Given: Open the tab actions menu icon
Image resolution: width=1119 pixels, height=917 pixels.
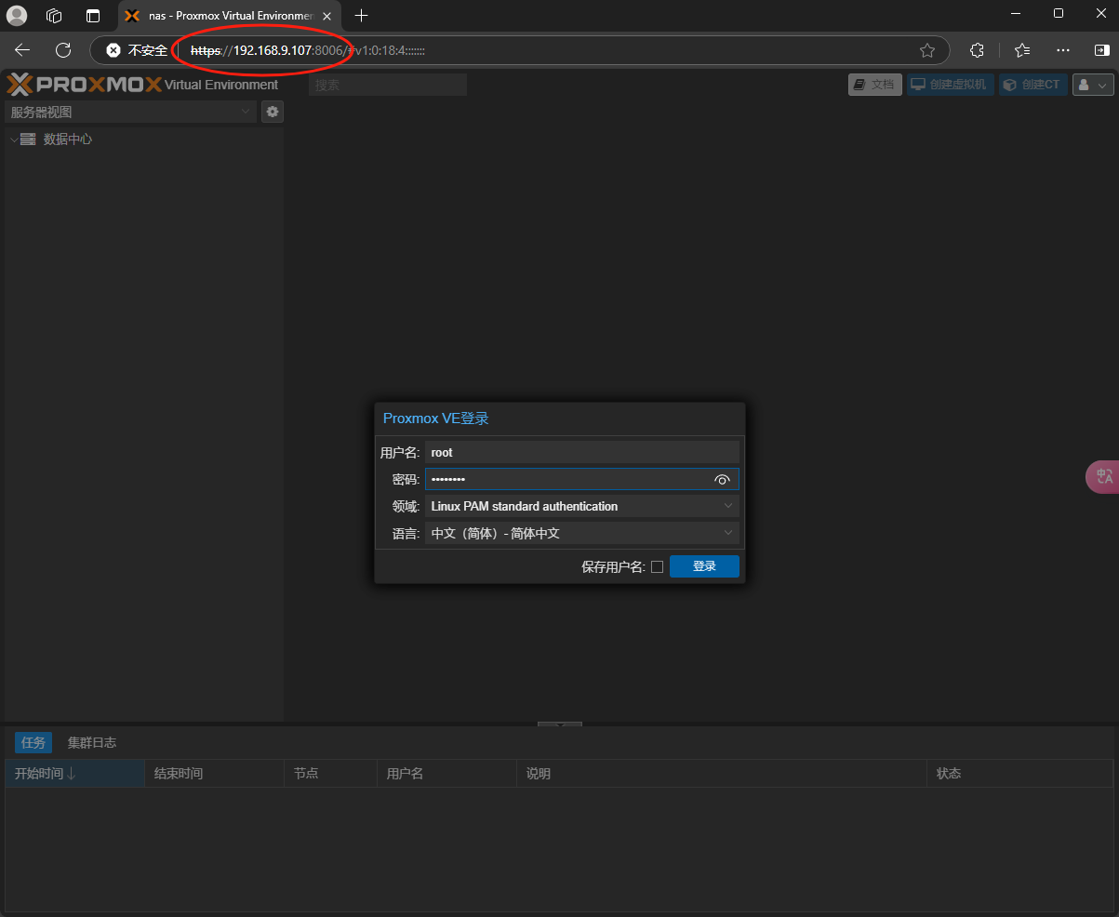Looking at the screenshot, I should [92, 15].
